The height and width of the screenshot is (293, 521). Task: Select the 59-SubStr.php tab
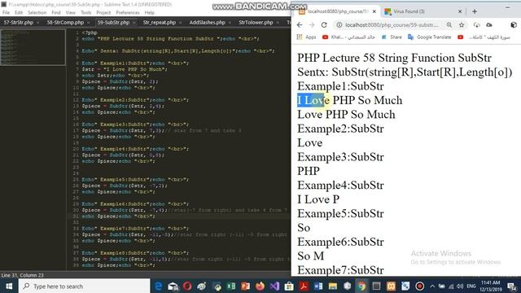tap(113, 23)
